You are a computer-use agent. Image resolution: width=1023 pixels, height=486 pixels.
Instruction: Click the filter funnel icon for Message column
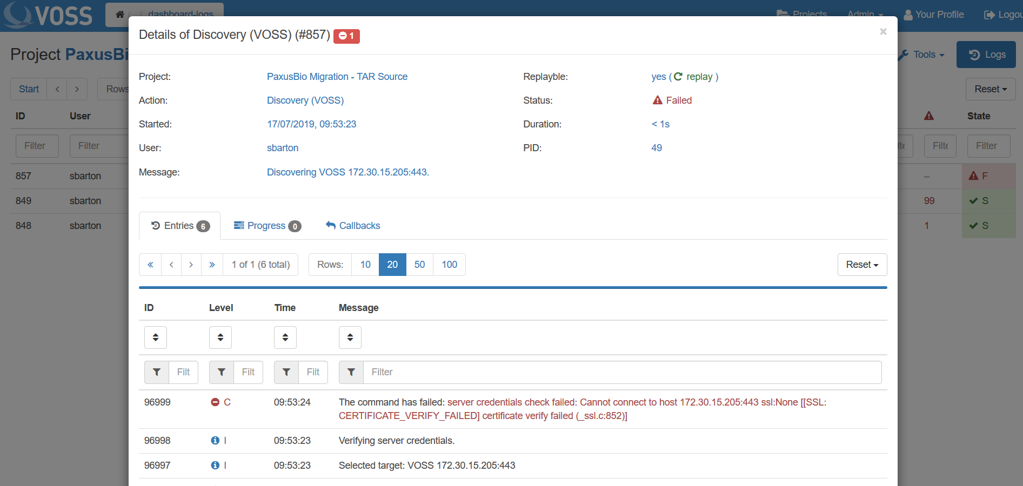click(x=351, y=372)
